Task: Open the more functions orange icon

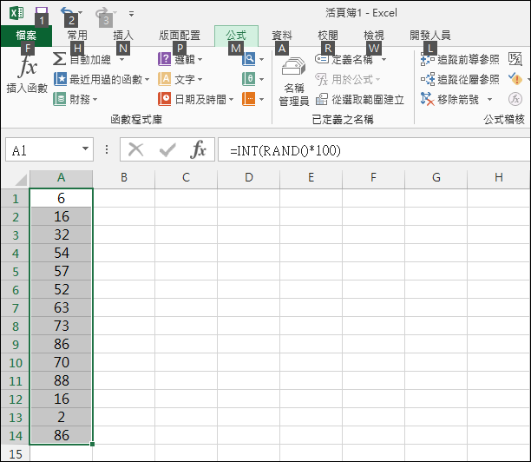Action: point(252,99)
